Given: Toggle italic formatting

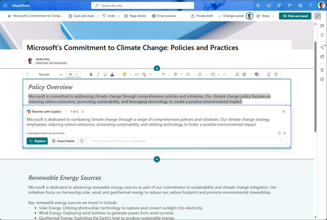Looking at the screenshot, I should (x=98, y=75).
